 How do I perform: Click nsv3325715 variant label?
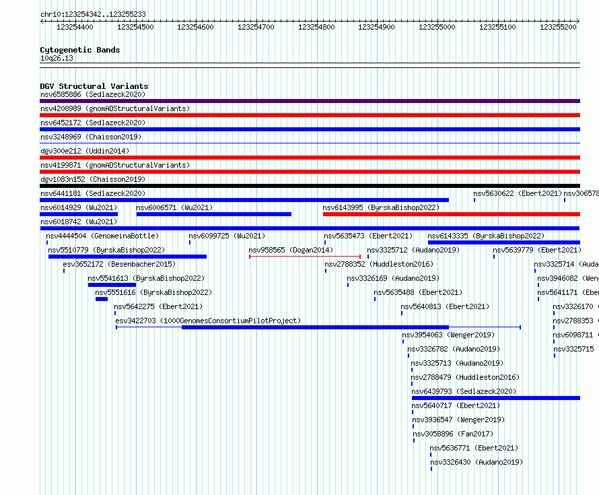574,349
